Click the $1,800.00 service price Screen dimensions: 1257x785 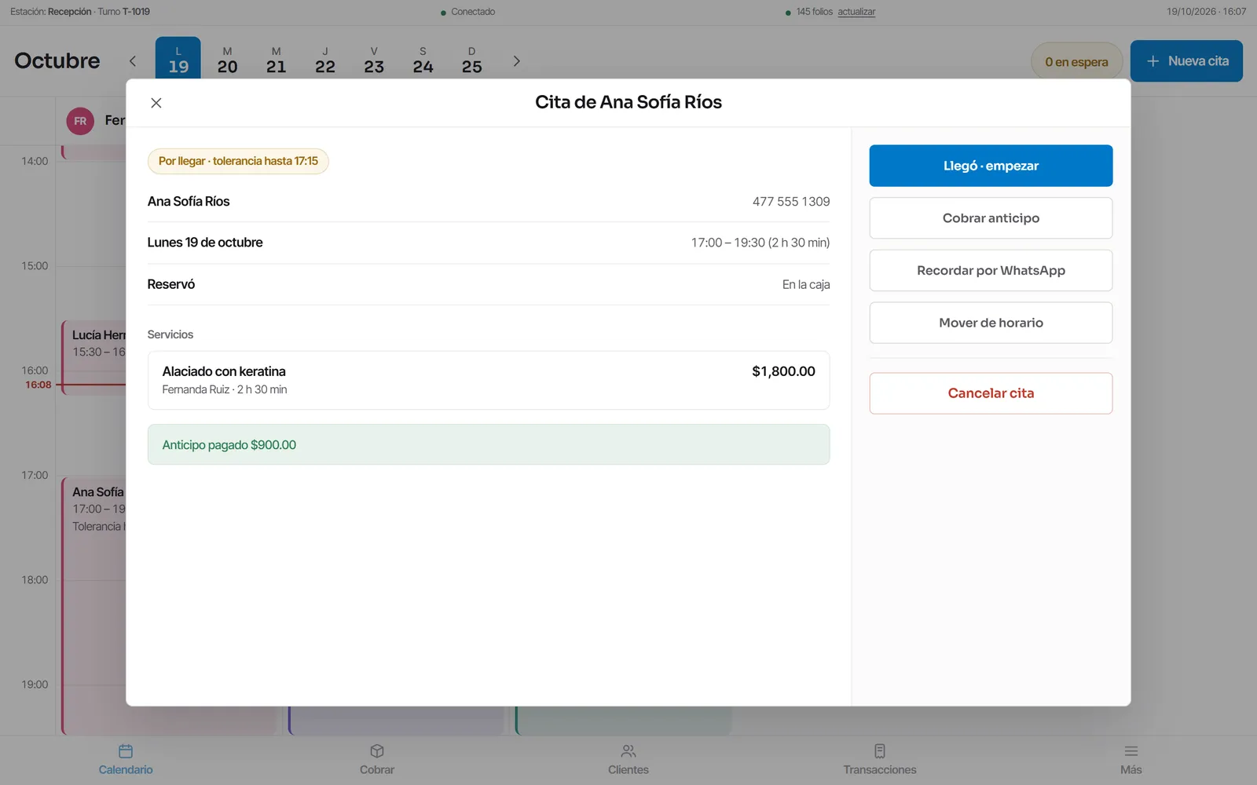[x=783, y=371]
